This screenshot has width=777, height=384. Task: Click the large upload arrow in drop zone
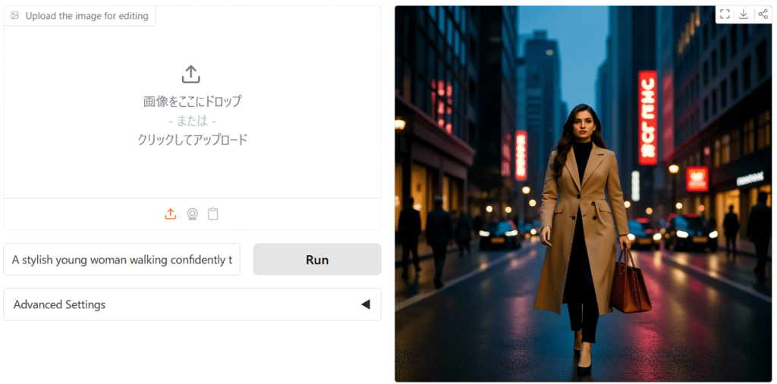[x=191, y=74]
